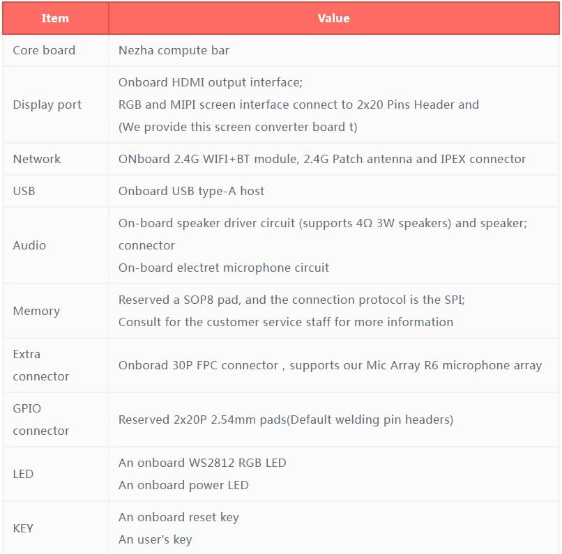
Task: Click the onboard reset key line
Action: click(x=179, y=517)
